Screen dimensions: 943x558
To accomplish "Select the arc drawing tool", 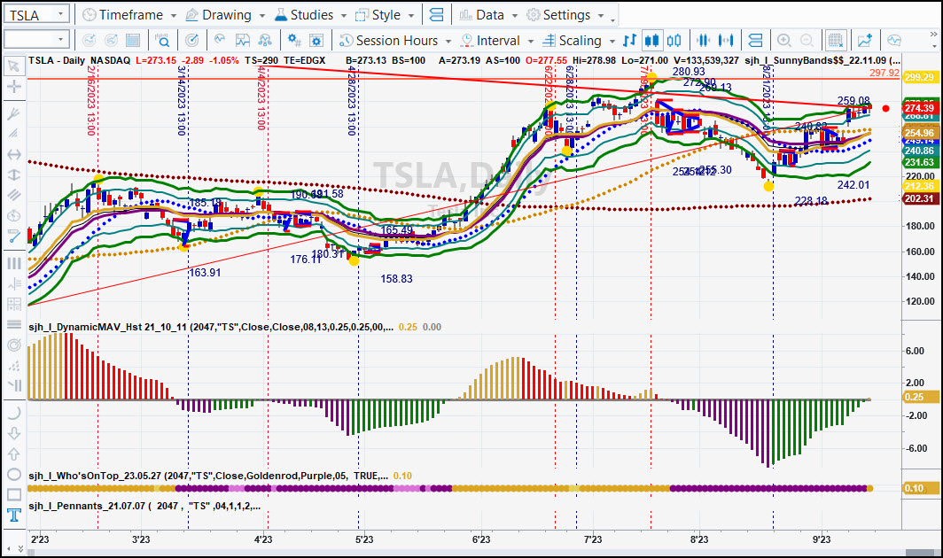I will coord(13,413).
